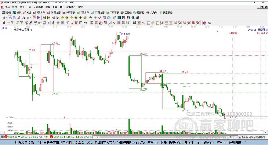Open the 9T四方形 tool
The image size is (268, 145).
coord(98,13)
